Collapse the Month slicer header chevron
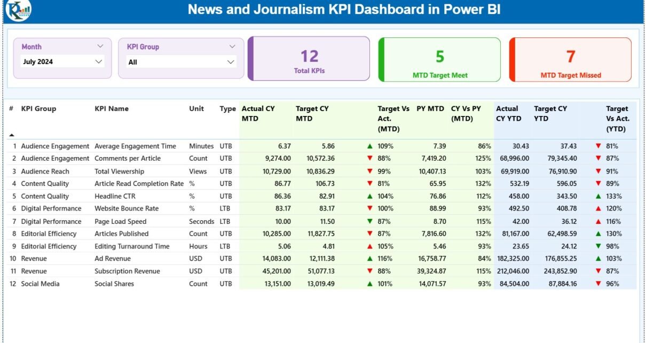 [x=100, y=46]
